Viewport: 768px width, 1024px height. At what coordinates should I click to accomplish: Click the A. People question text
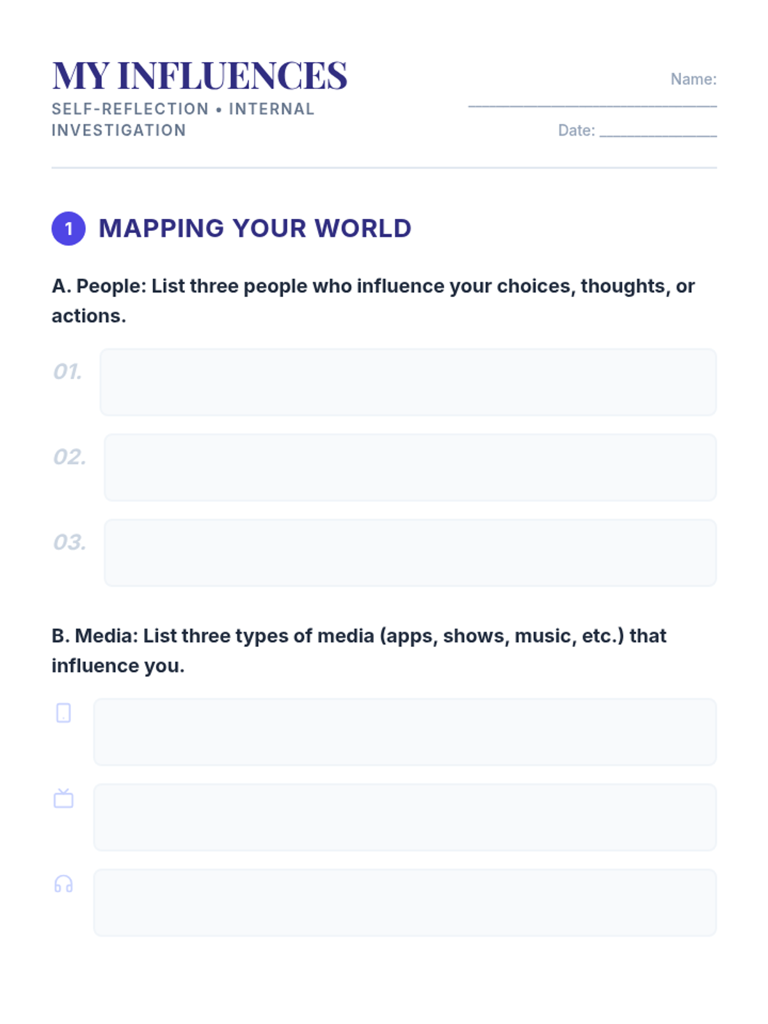[x=373, y=301]
